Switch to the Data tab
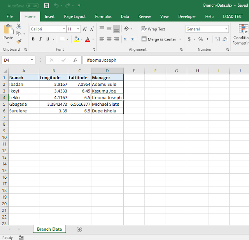This screenshot has width=249, height=240. [125, 16]
